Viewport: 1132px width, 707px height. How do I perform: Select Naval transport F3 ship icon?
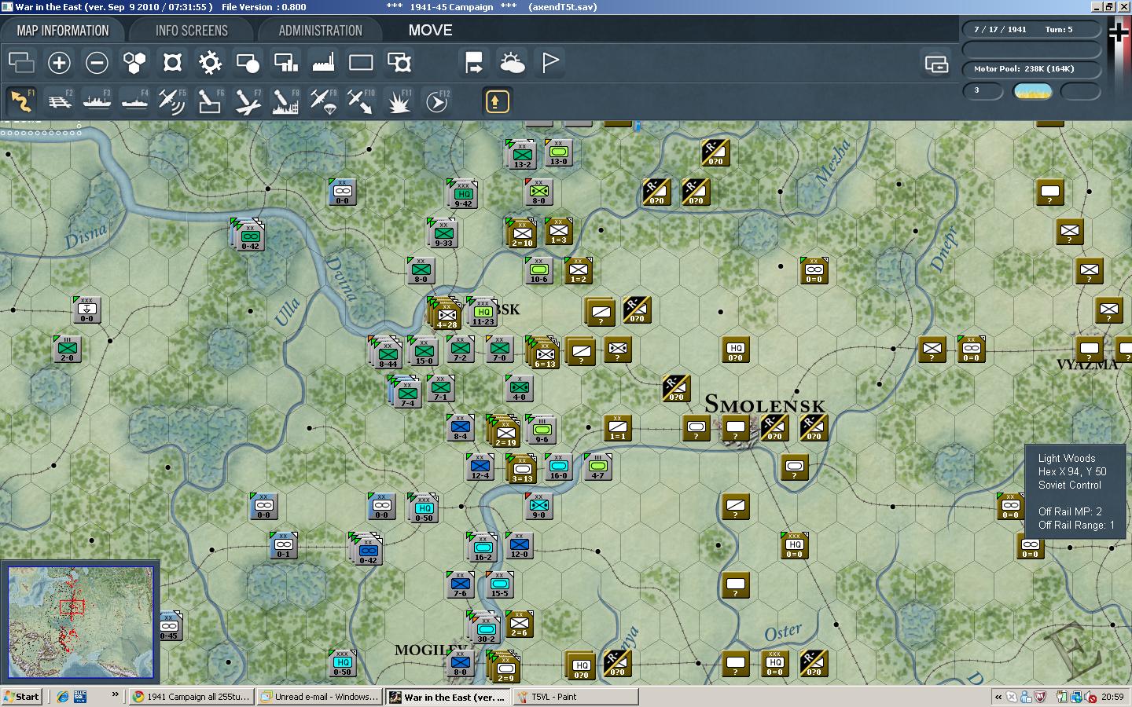click(97, 101)
